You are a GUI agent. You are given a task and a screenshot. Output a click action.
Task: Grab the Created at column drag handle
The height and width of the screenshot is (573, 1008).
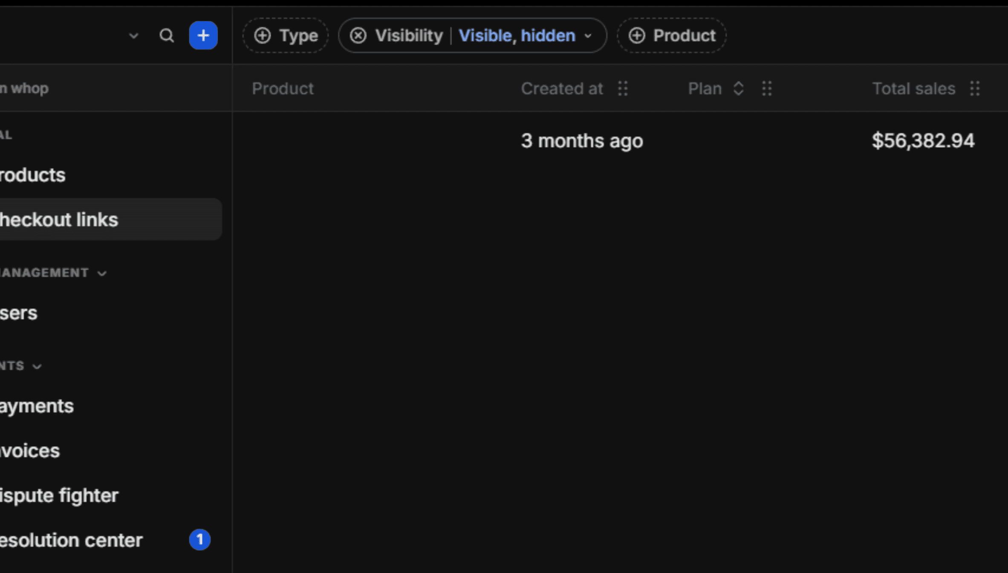[623, 89]
